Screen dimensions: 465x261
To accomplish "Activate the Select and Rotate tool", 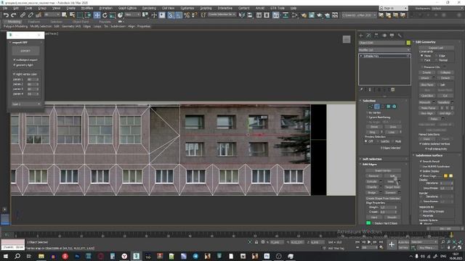I will click(105, 14).
